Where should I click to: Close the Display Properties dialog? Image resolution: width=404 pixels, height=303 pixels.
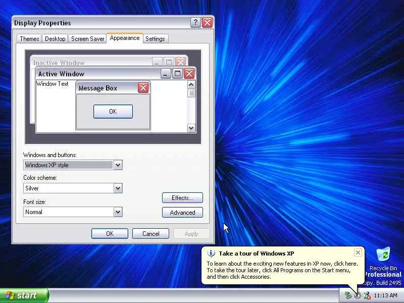point(208,23)
